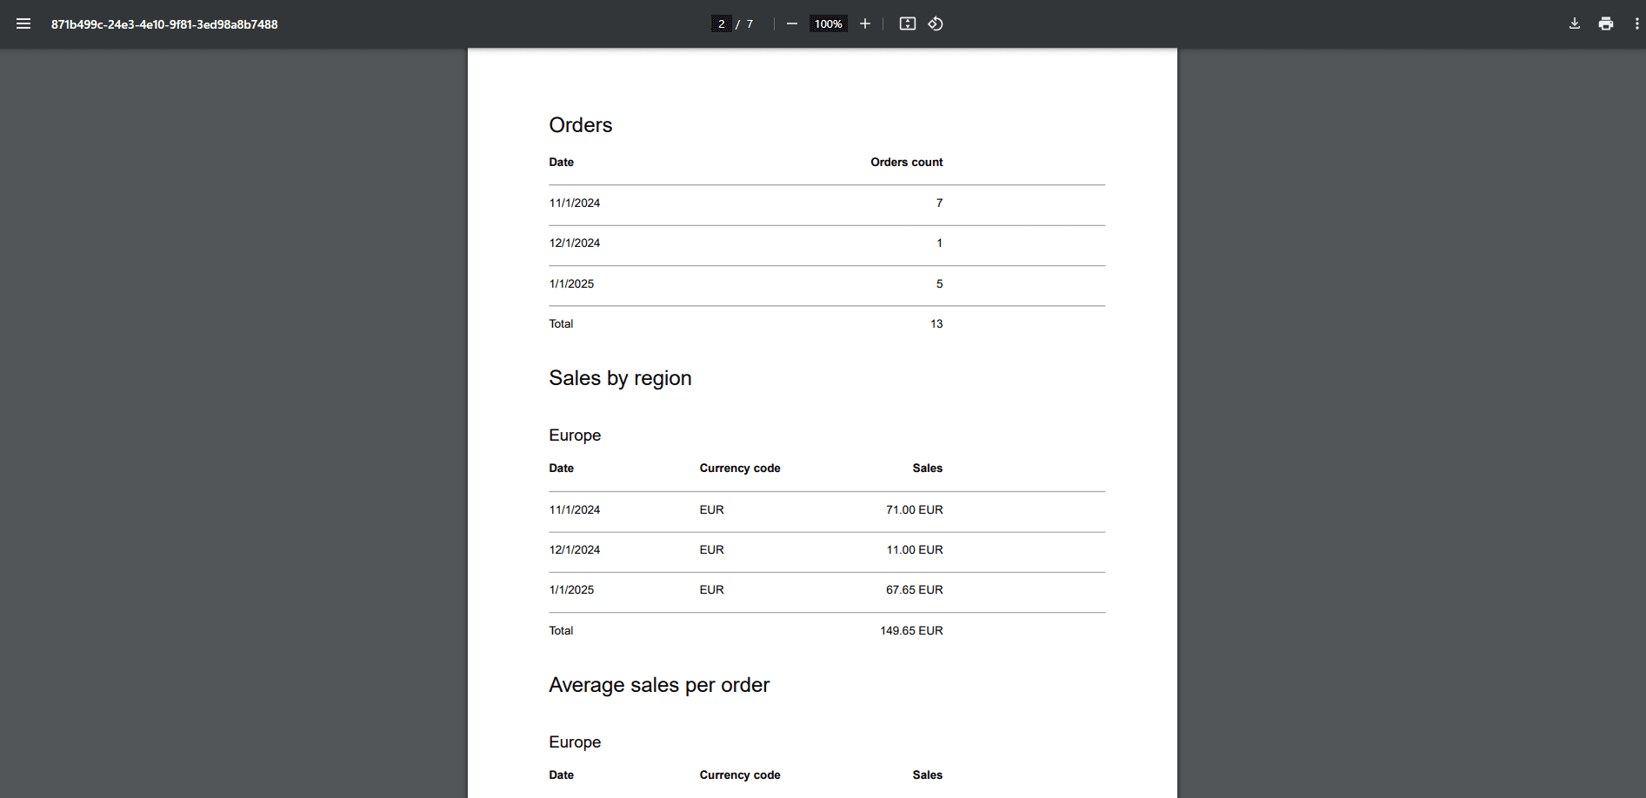Download the PDF file
Image resolution: width=1646 pixels, height=798 pixels.
[1574, 24]
